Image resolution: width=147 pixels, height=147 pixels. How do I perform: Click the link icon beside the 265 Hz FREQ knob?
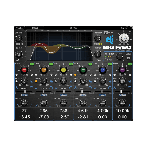(x=51, y=81)
